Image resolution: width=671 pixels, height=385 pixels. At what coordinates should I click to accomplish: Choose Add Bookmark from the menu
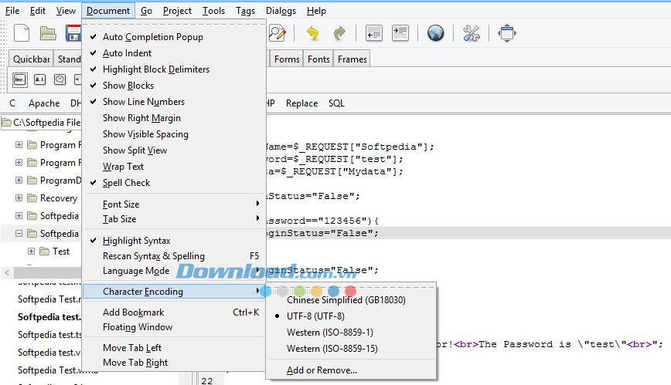coord(133,312)
